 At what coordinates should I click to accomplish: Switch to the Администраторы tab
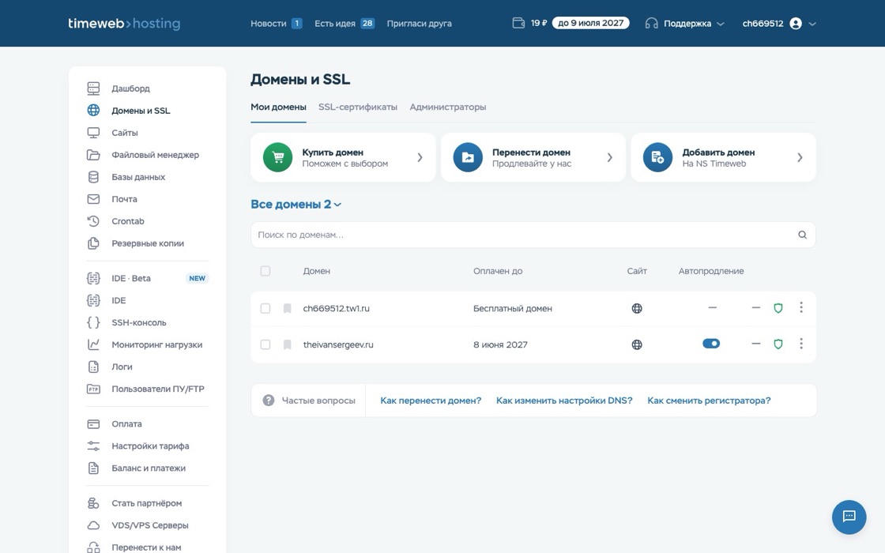pos(447,107)
